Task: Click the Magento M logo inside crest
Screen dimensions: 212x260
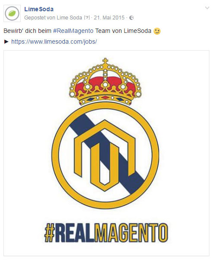Action: (105, 156)
